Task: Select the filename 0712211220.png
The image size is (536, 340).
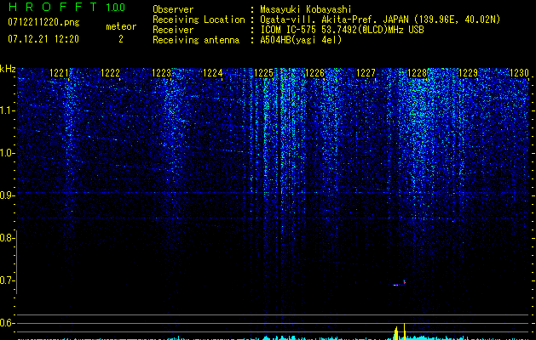Action: point(43,23)
